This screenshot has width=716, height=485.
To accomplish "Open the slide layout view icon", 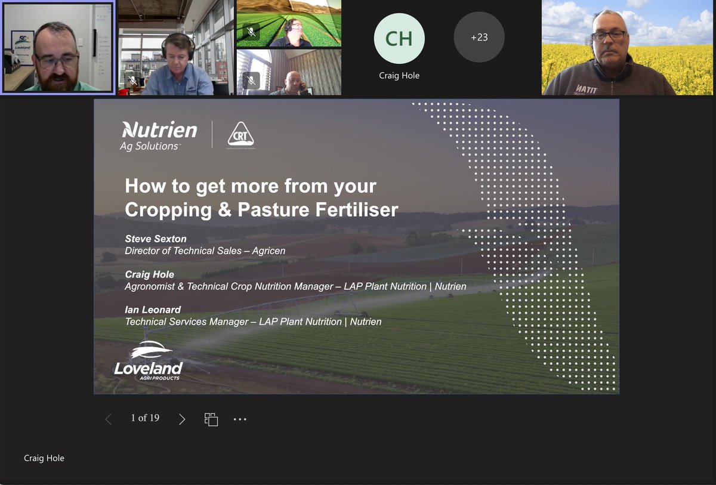I will point(211,419).
